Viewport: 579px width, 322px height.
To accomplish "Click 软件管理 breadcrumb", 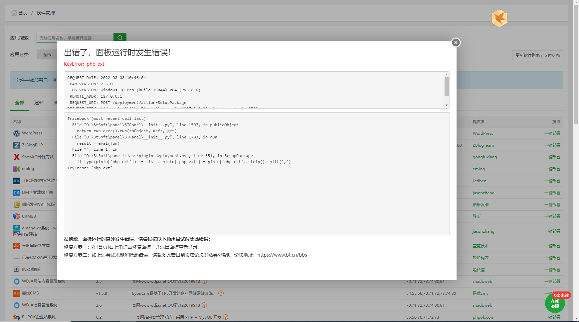I will pos(46,13).
